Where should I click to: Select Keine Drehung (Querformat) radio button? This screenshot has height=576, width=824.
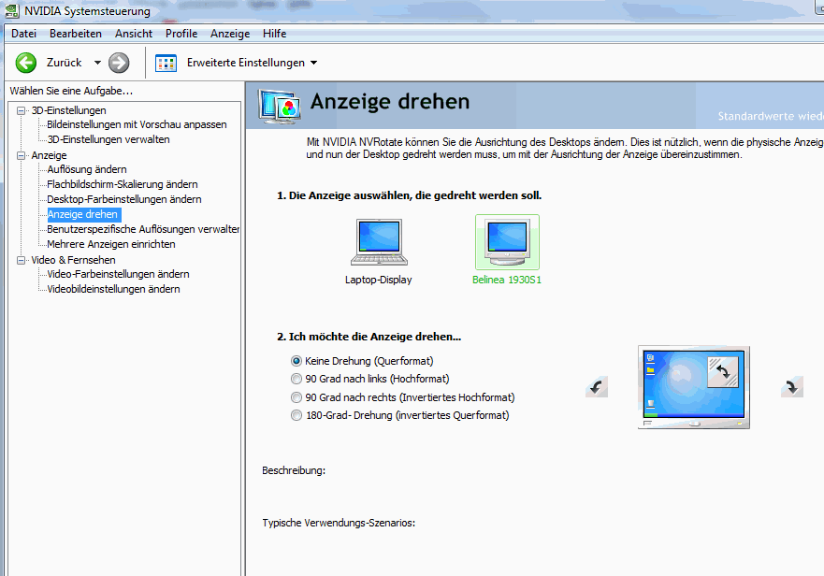click(296, 360)
